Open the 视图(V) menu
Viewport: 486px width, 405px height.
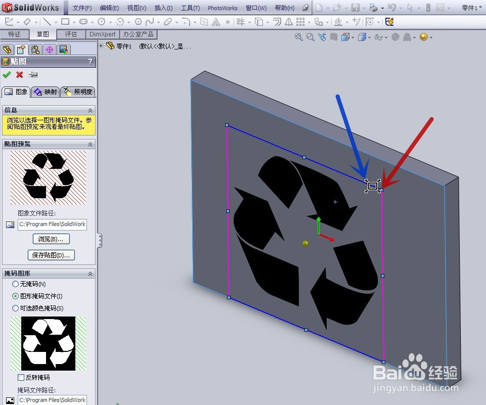[137, 8]
